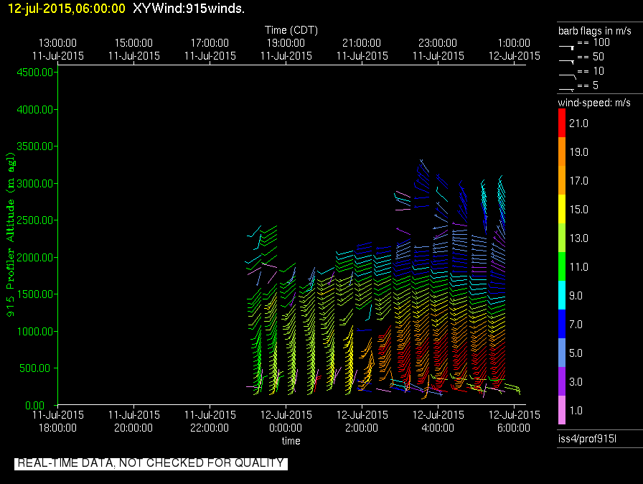Click the 915 Profiler Altitude axis title
Viewport: 643px width, 484px height.
[x=11, y=235]
